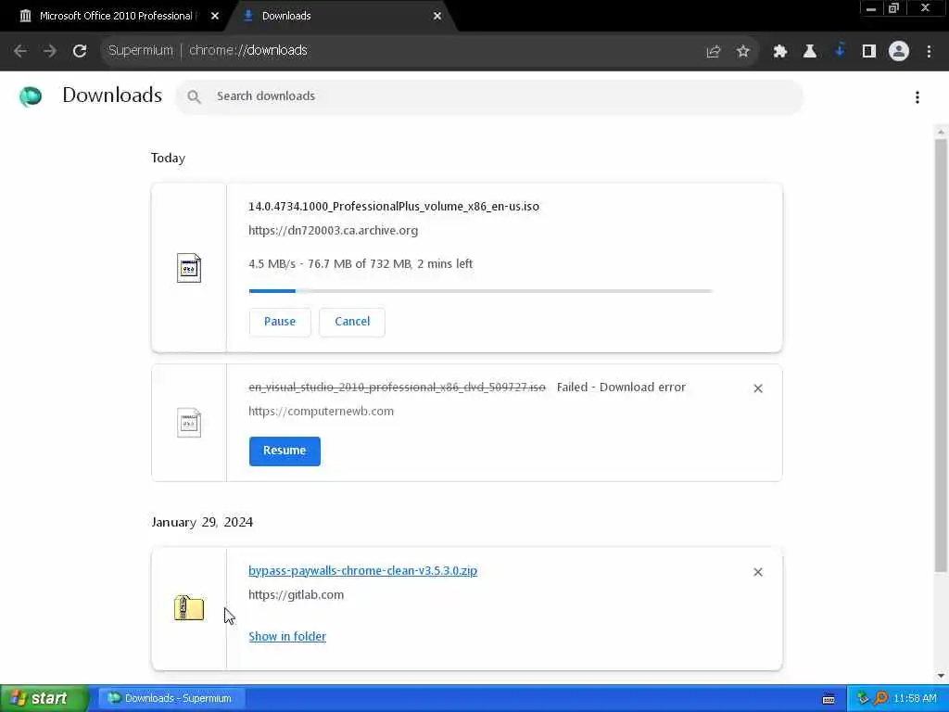The height and width of the screenshot is (712, 949).
Task: Reload the downloads page
Action: pos(80,51)
